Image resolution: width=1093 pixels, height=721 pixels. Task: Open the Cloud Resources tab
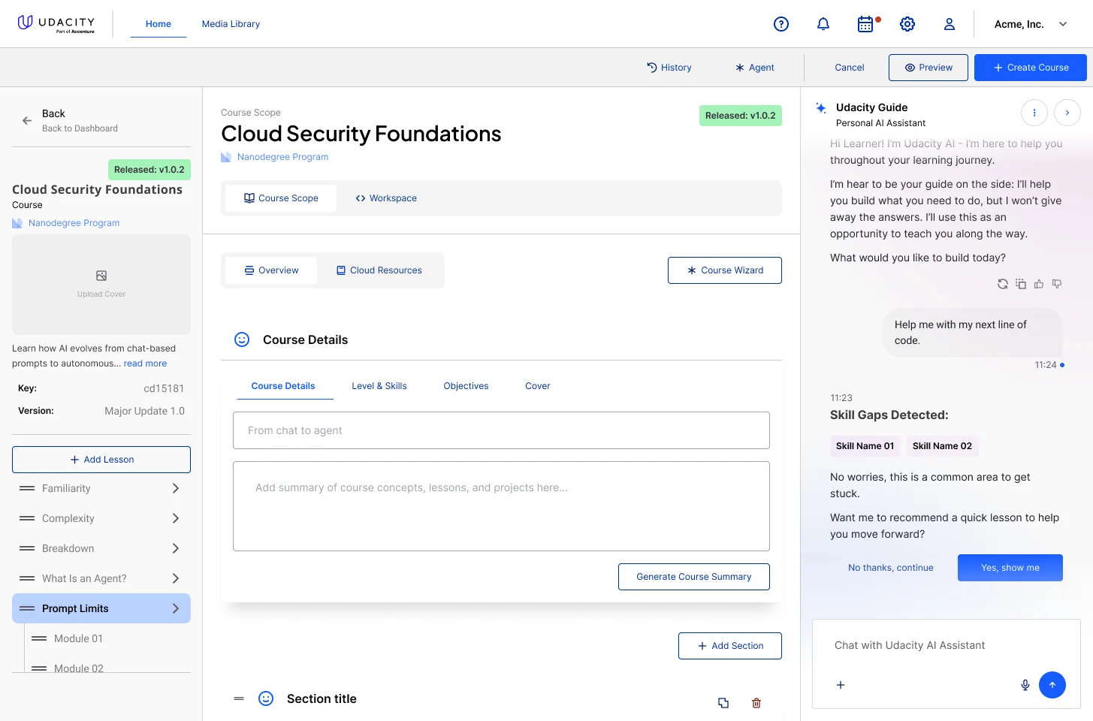[379, 270]
